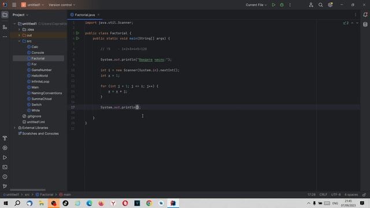
Task: Go to next highlighted problem arrow
Action: tap(357, 23)
